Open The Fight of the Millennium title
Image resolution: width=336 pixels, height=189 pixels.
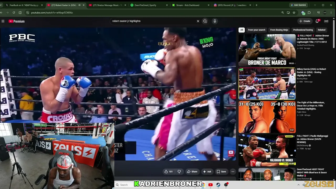(311, 106)
